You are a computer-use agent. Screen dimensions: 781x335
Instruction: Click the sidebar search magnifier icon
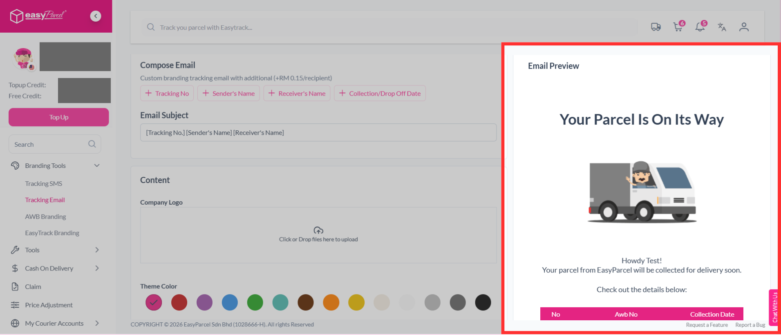(92, 144)
